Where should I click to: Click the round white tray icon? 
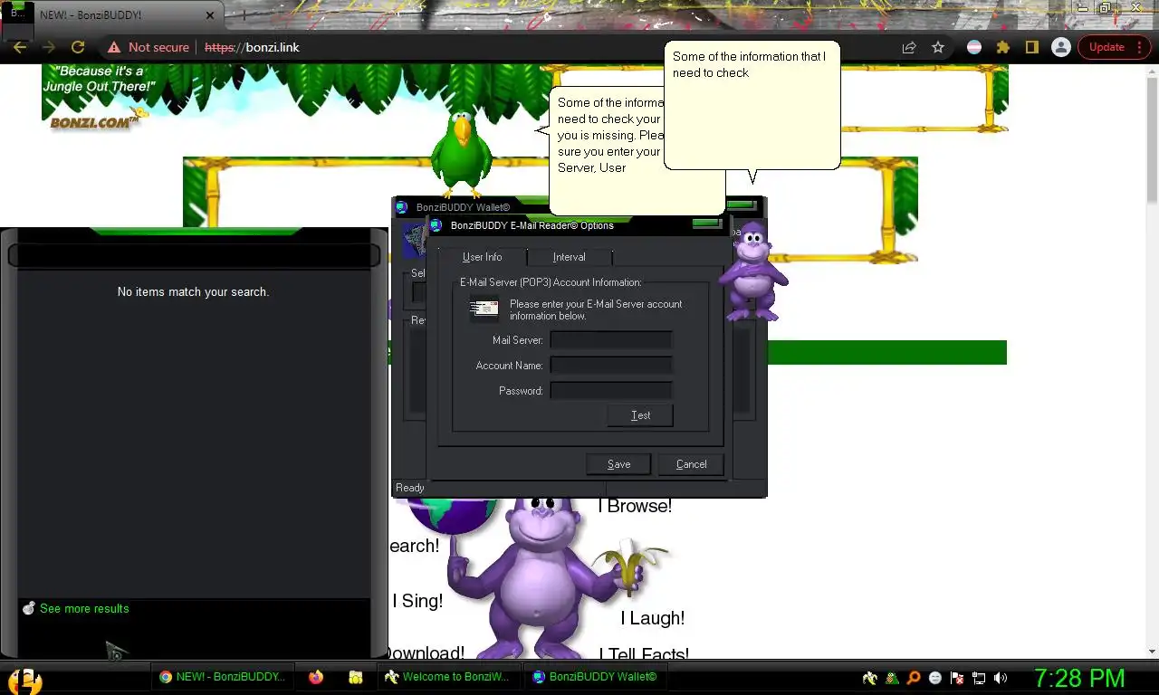pyautogui.click(x=935, y=678)
